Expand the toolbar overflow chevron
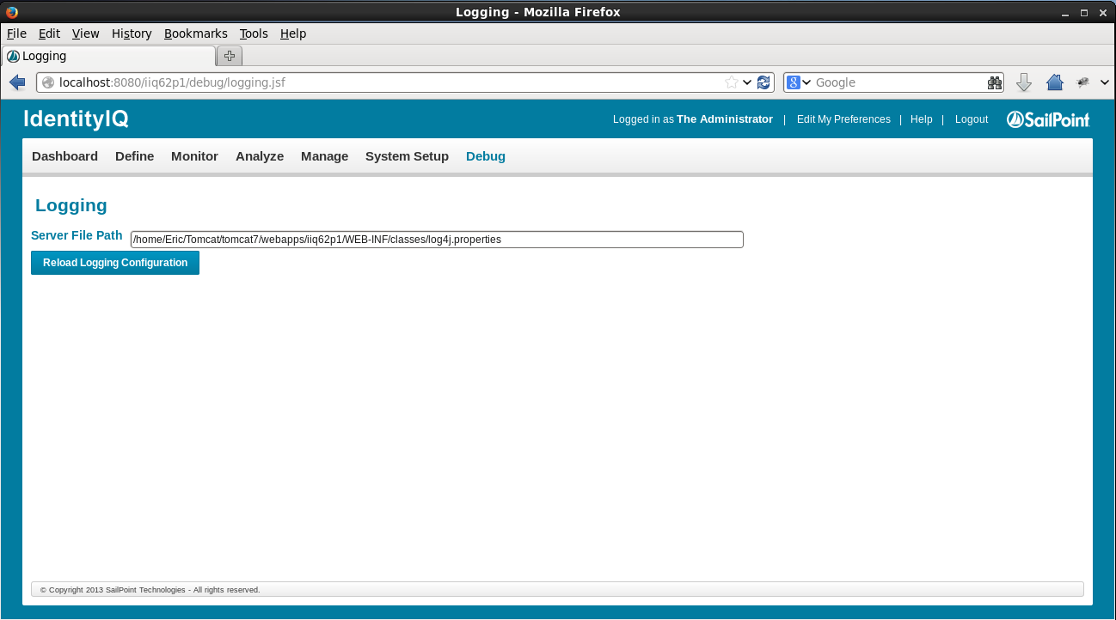 pyautogui.click(x=1104, y=82)
